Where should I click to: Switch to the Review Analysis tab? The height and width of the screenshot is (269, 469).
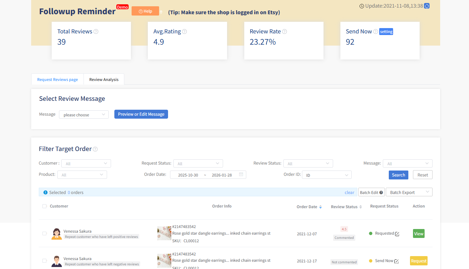point(104,79)
